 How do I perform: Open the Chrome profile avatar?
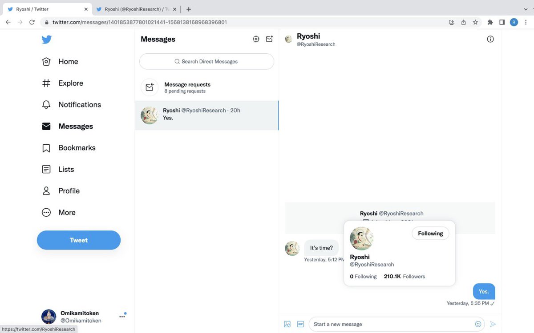(514, 22)
